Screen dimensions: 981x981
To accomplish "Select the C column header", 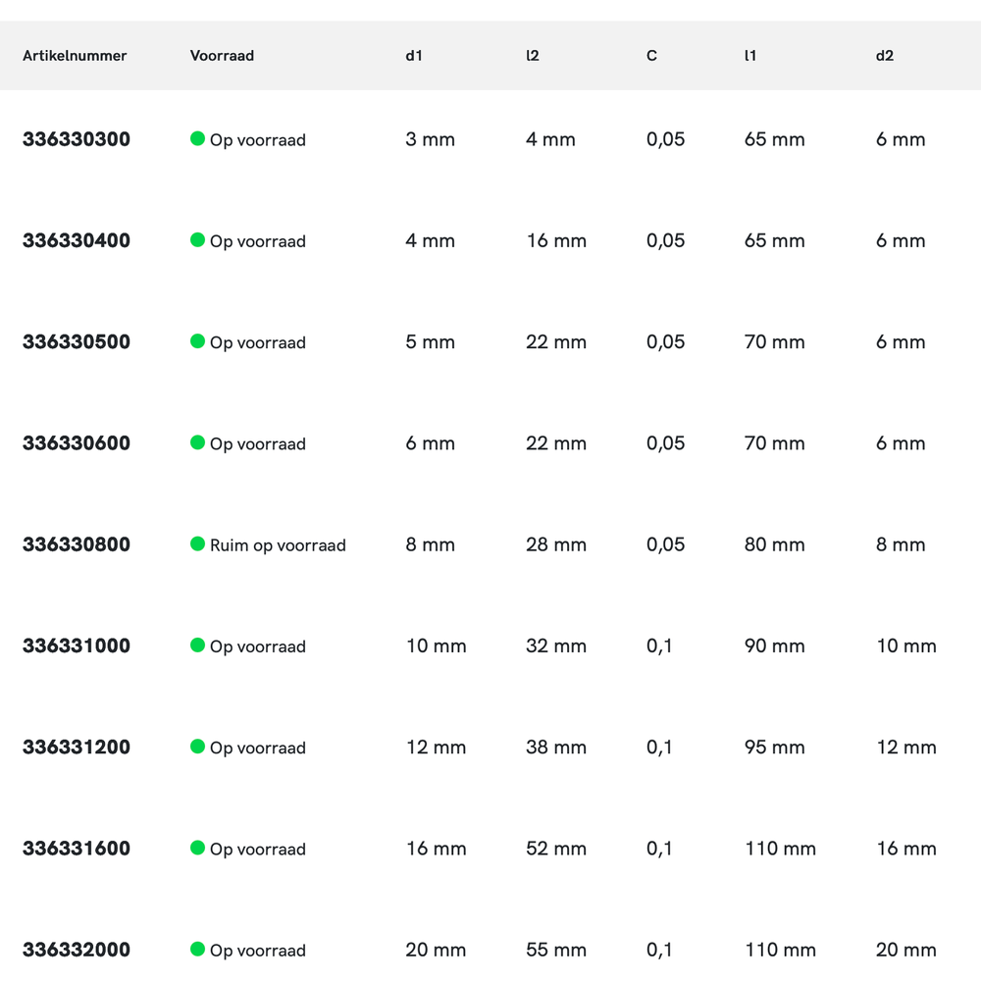I will tap(651, 56).
